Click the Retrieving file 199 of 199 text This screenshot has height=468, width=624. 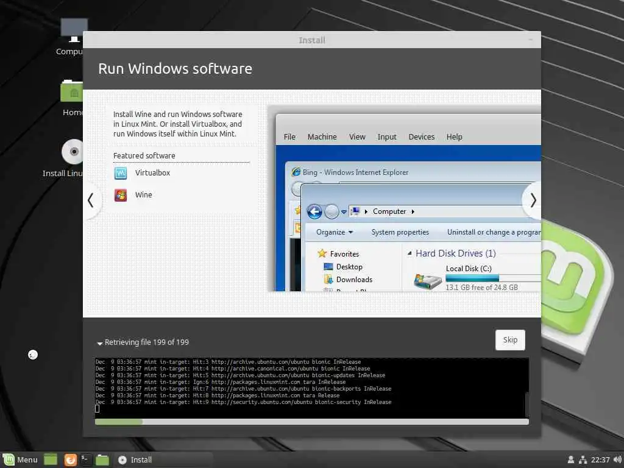click(x=146, y=342)
